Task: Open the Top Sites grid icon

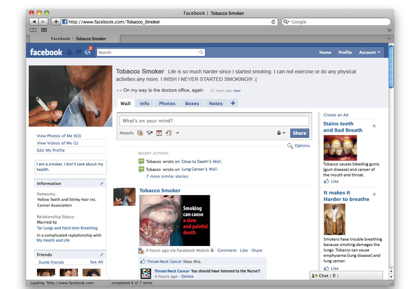Action: point(44,30)
